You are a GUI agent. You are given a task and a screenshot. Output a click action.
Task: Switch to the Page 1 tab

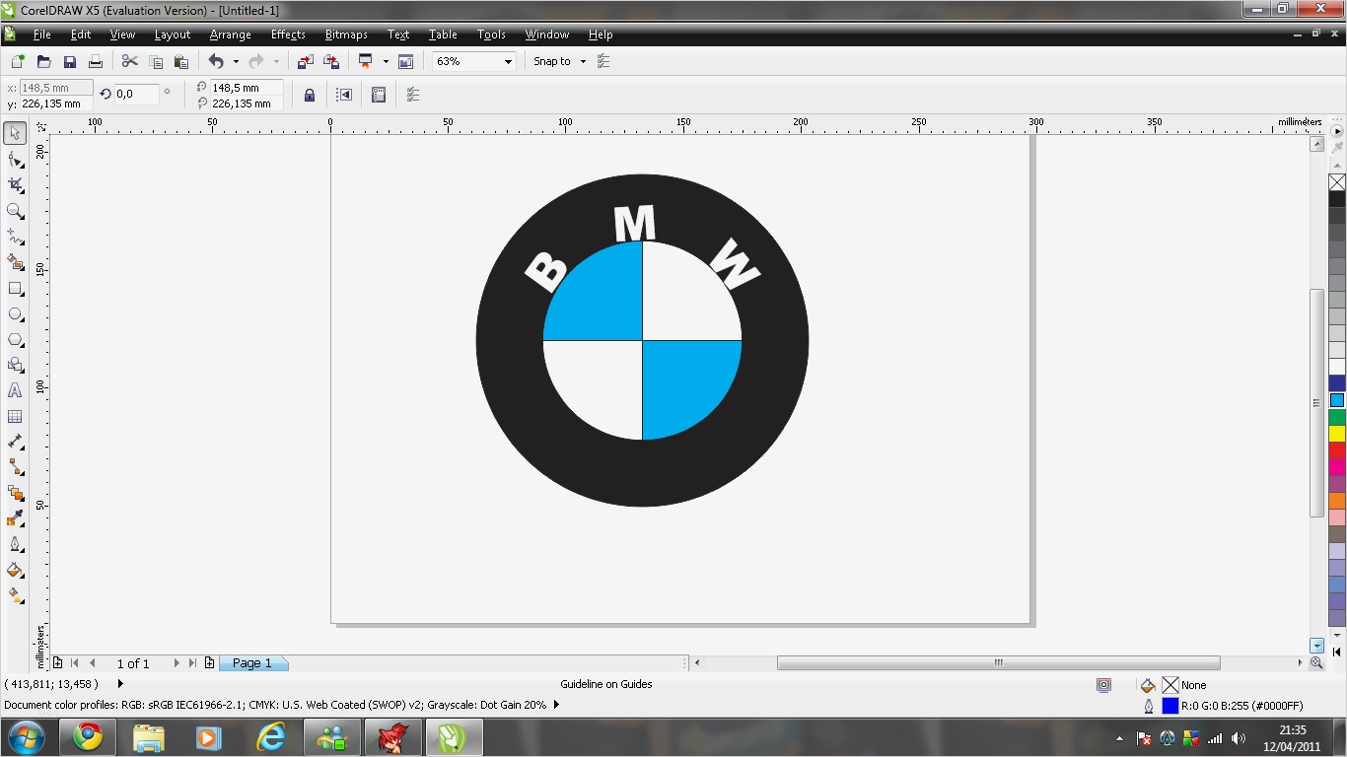point(252,663)
